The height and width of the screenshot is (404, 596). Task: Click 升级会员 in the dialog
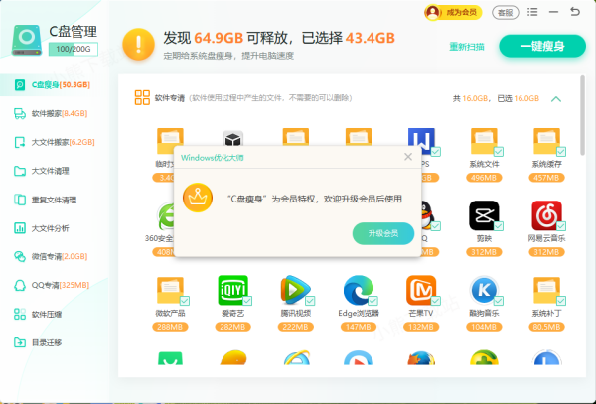point(383,233)
